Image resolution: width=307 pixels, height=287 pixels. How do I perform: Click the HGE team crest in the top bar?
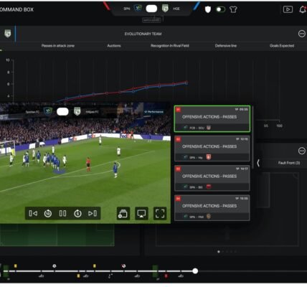click(165, 9)
